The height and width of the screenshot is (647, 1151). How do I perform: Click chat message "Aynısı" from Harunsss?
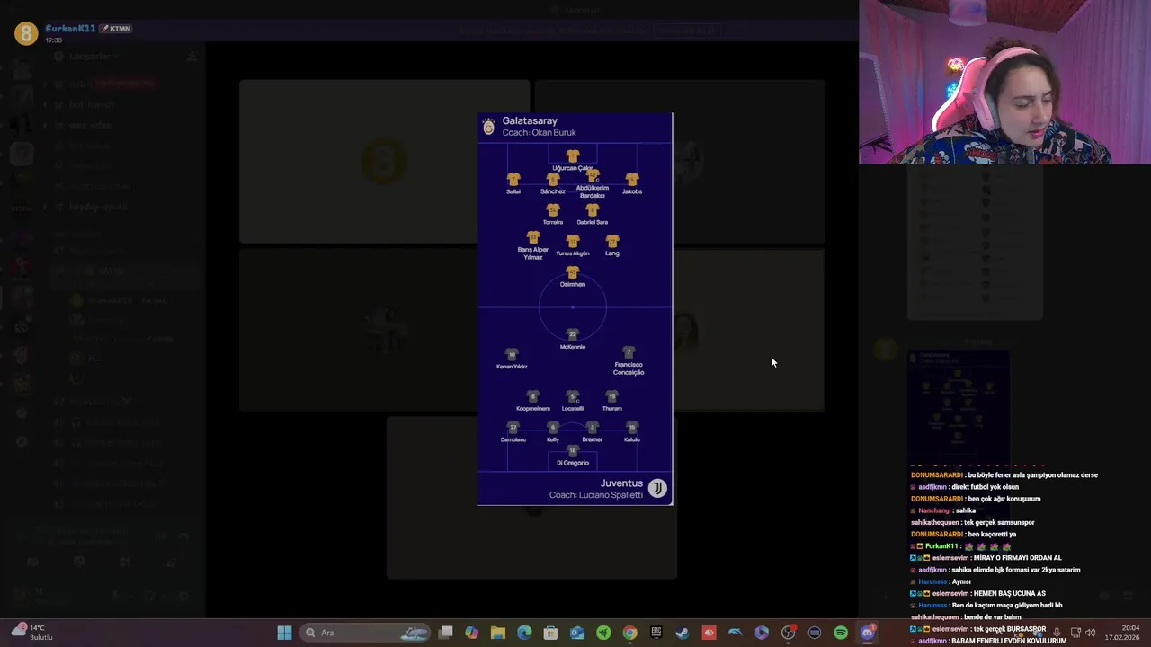[962, 581]
